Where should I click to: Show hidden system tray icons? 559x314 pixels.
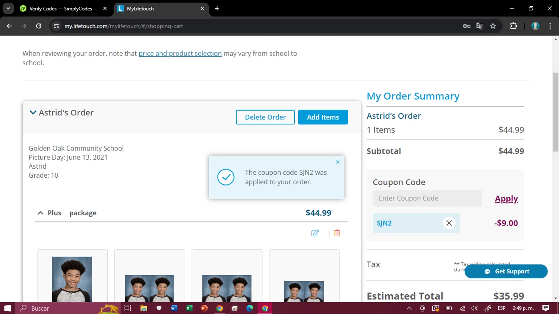pos(409,308)
